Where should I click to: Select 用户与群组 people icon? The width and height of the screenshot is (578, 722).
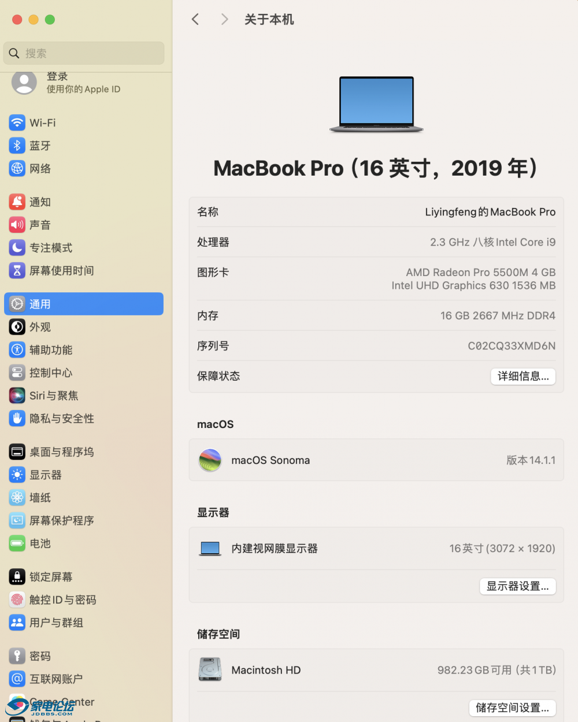click(17, 623)
